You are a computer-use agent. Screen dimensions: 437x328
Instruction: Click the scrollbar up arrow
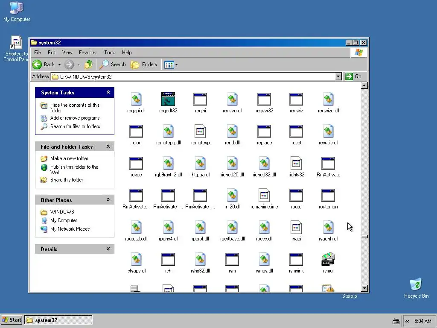click(364, 85)
